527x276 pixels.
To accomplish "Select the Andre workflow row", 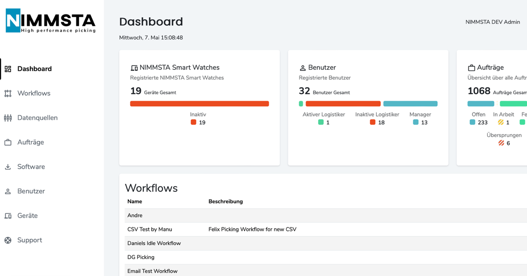I will coord(326,216).
